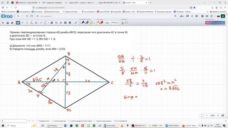This screenshot has width=228, height=128.
Task: Click the board title field
Action: pyautogui.click(x=46, y=16)
